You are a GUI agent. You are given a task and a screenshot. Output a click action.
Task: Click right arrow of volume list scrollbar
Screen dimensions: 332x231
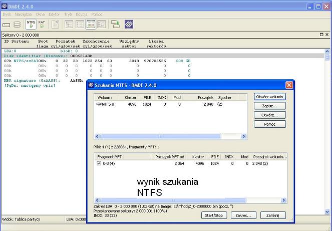pos(244,136)
